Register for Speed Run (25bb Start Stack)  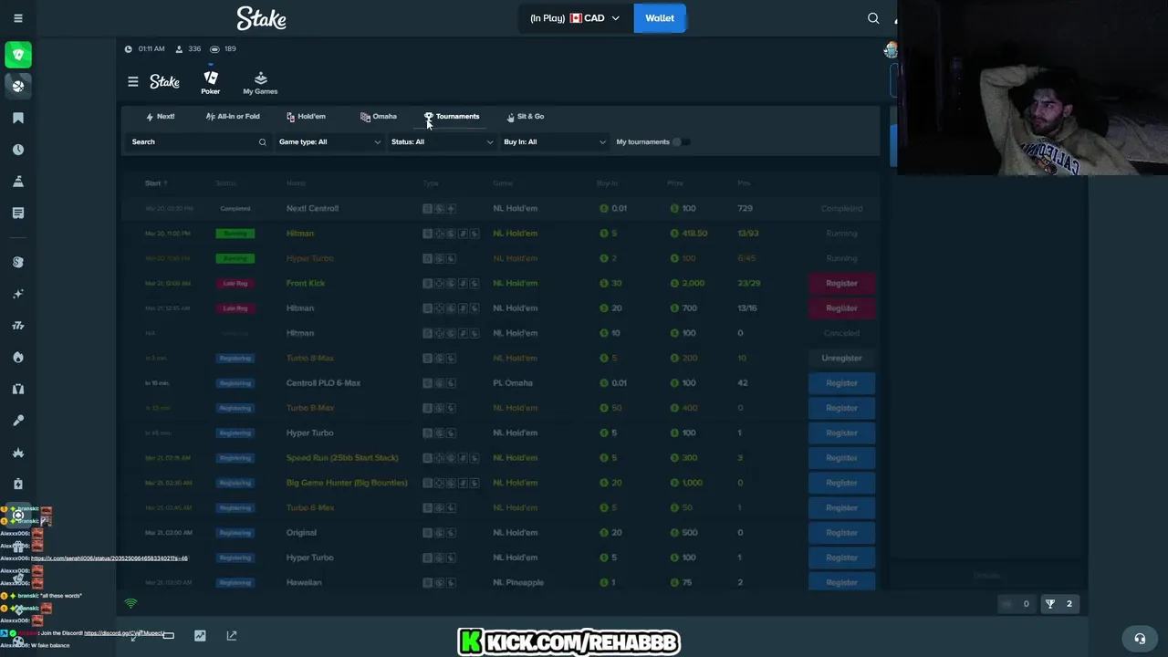point(841,458)
